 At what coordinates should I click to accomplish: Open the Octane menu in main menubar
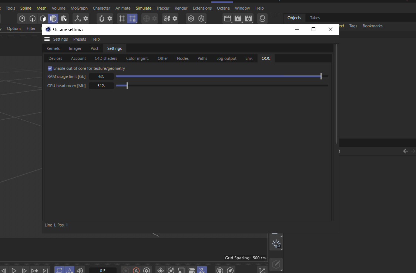(x=223, y=8)
